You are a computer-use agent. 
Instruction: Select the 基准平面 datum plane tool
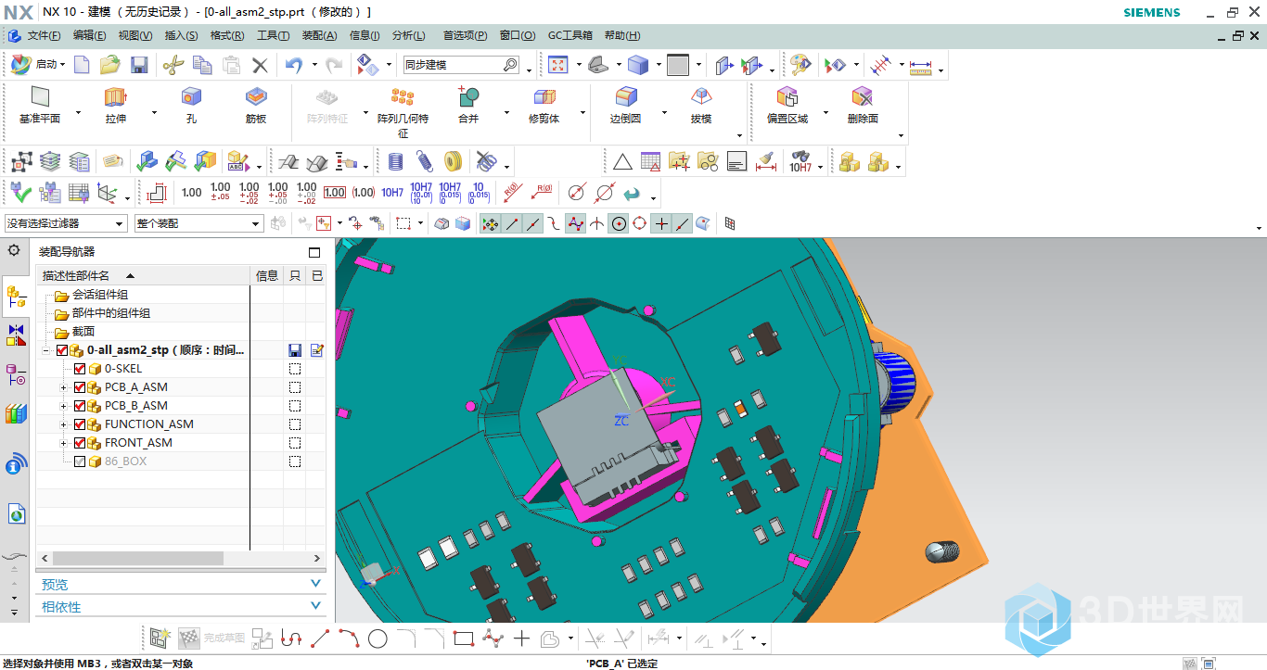(40, 106)
